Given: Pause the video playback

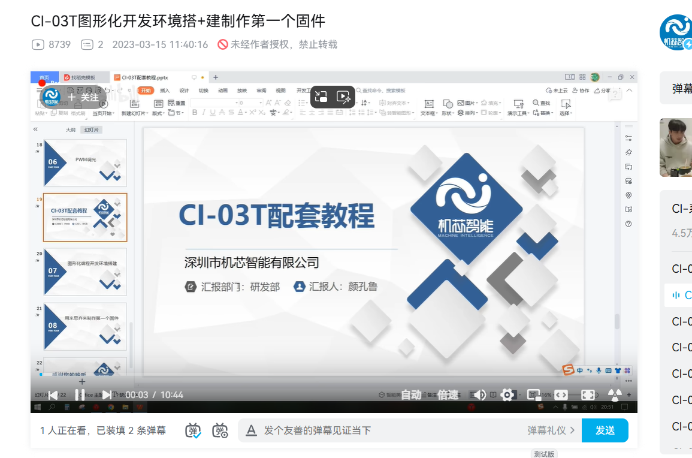Looking at the screenshot, I should [80, 394].
